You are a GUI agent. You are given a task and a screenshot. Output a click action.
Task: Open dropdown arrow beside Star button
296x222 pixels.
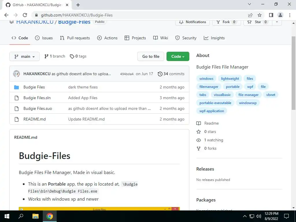[x=277, y=22]
